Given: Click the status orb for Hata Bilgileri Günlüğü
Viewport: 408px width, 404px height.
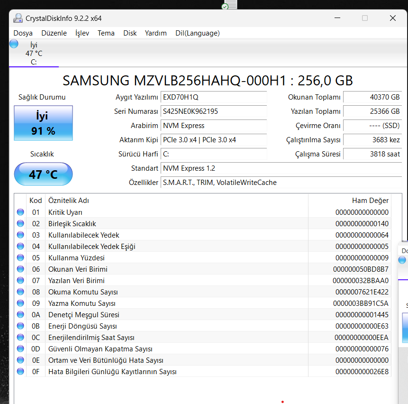Looking at the screenshot, I should tap(20, 371).
